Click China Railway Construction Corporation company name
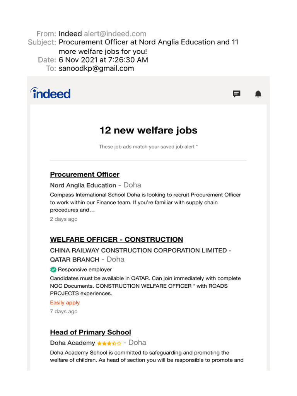The width and height of the screenshot is (297, 396). (140, 255)
